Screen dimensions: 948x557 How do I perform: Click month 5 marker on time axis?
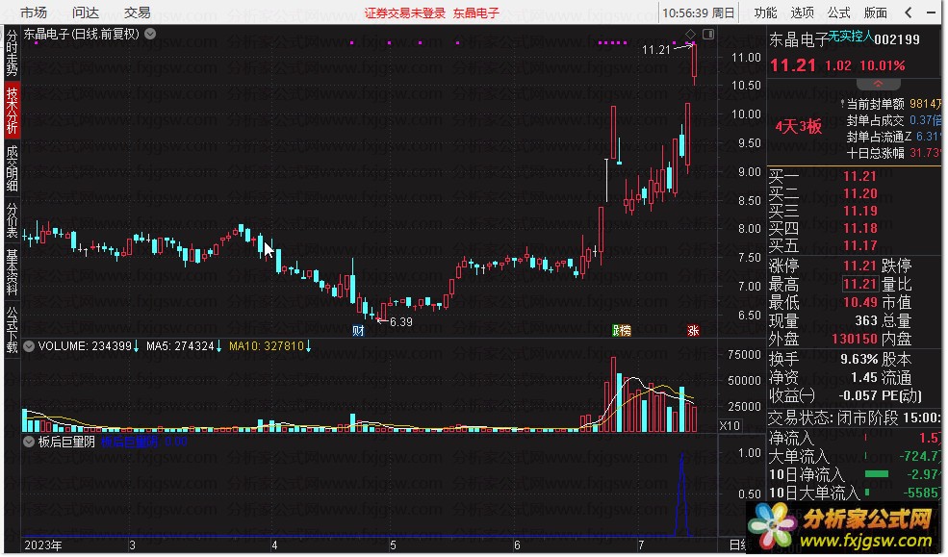[x=393, y=545]
